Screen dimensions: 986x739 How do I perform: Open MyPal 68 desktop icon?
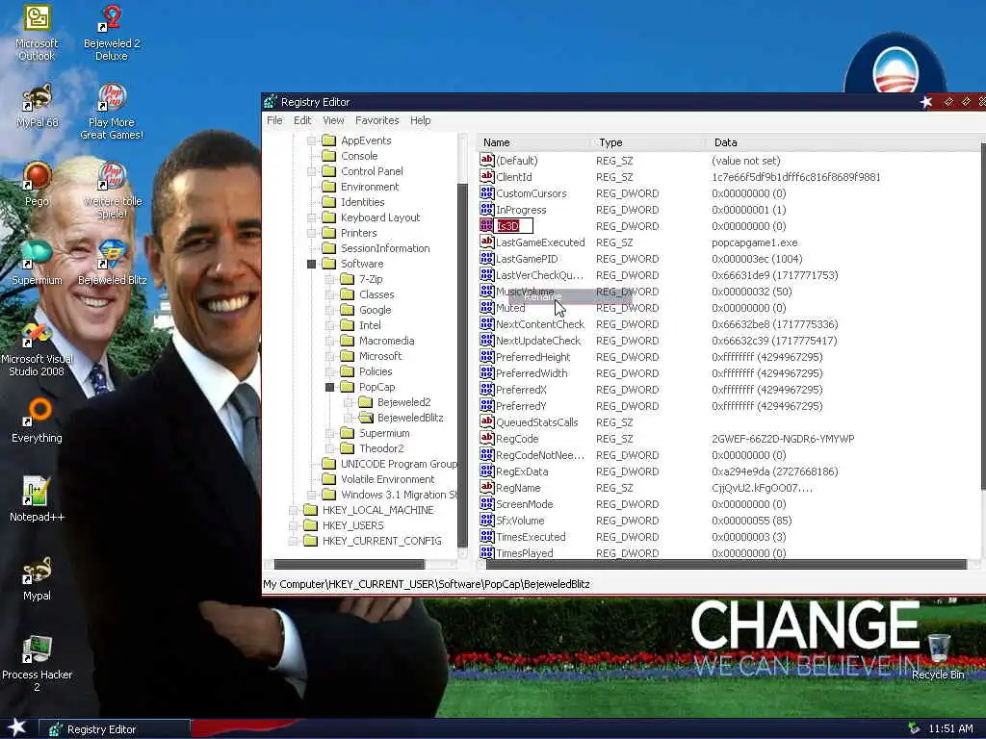[37, 106]
